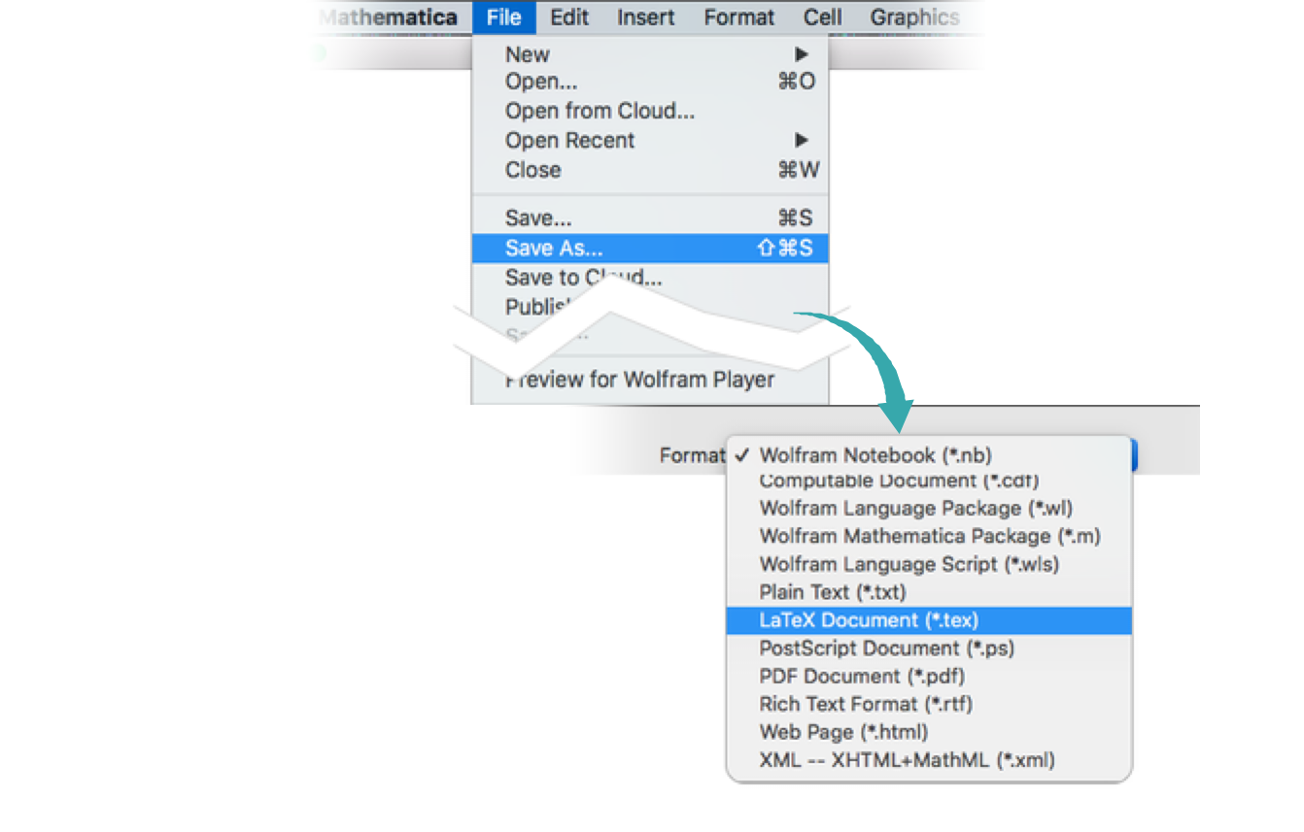Select PostScript Document (*.ps) format
1304x832 pixels.
pos(929,649)
